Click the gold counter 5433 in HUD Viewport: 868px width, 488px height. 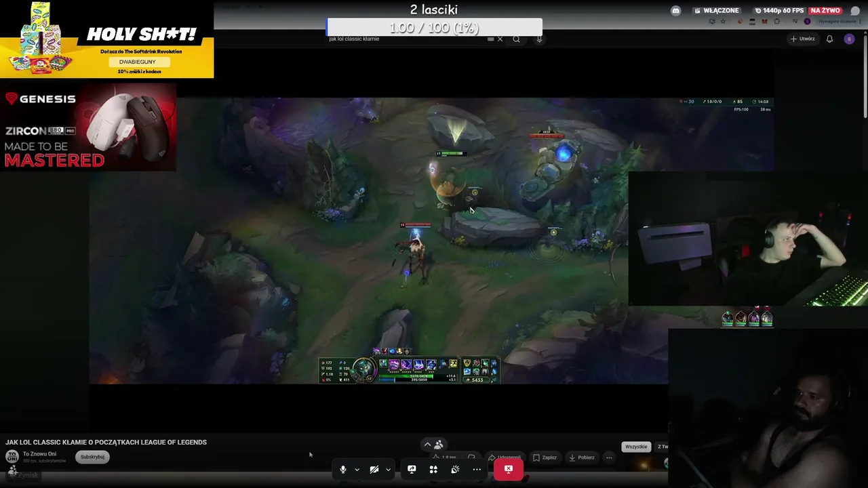[477, 380]
